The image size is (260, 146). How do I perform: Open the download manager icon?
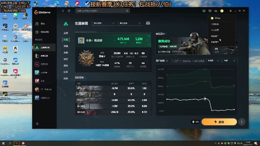click(216, 11)
